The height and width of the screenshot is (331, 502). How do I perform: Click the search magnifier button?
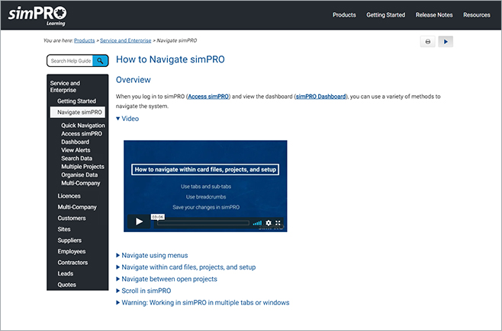[100, 61]
